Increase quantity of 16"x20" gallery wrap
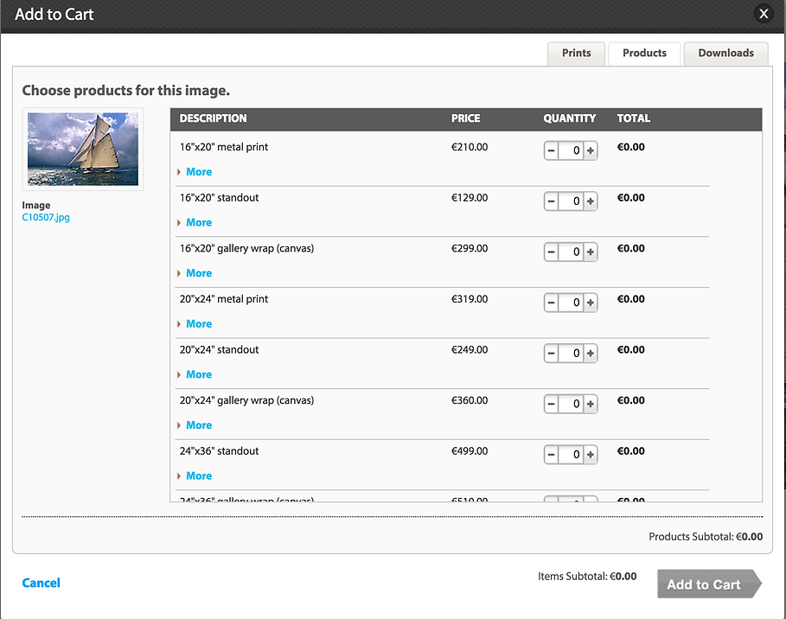This screenshot has width=786, height=619. point(591,252)
